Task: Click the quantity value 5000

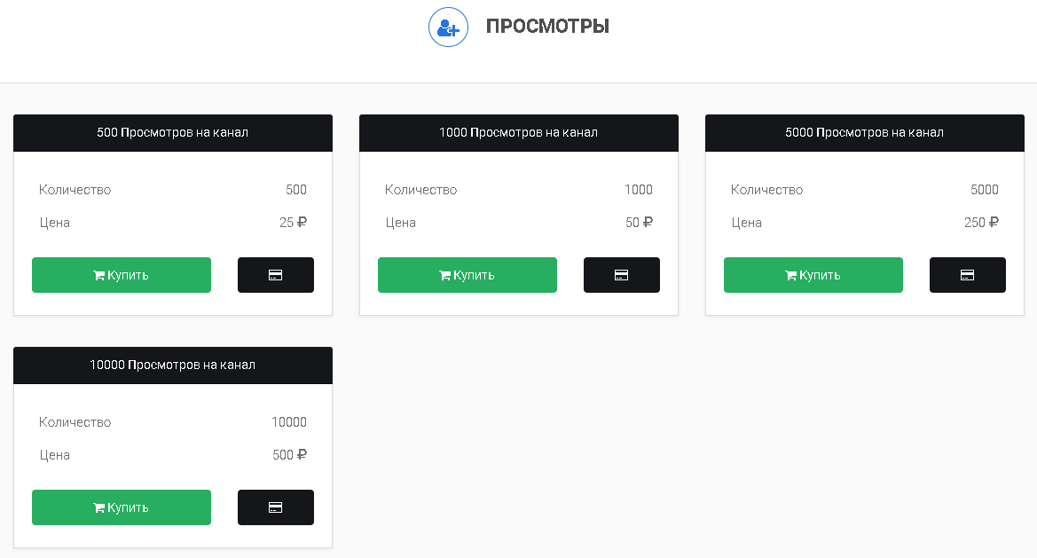Action: click(x=985, y=190)
